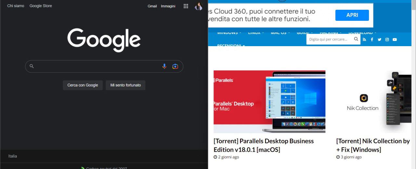Expand the GUIDE menu on the website
The image size is (416, 169).
[305, 33]
